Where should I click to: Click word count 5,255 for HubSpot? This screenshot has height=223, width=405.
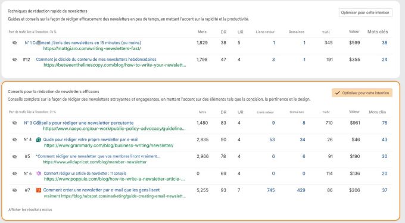202,190
